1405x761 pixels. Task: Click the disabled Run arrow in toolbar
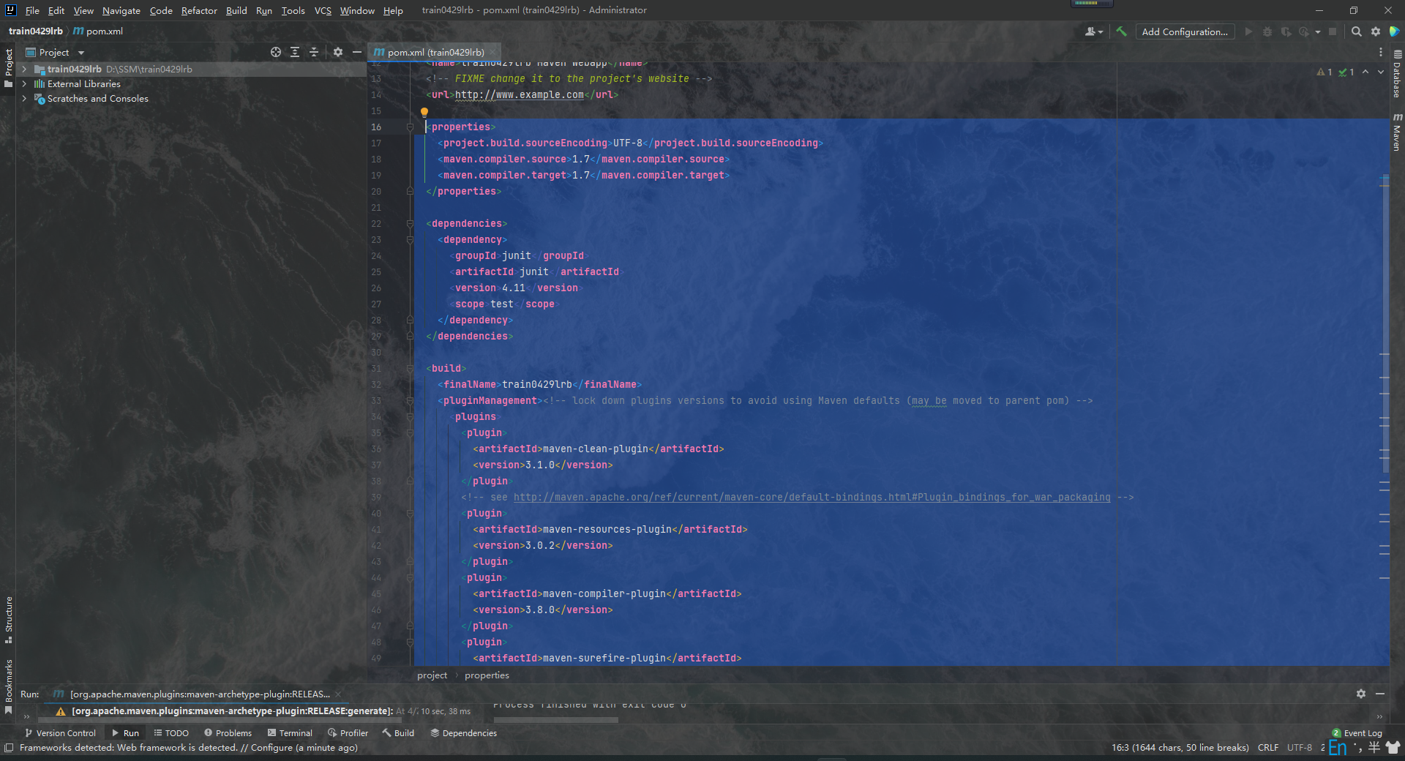click(x=1248, y=31)
